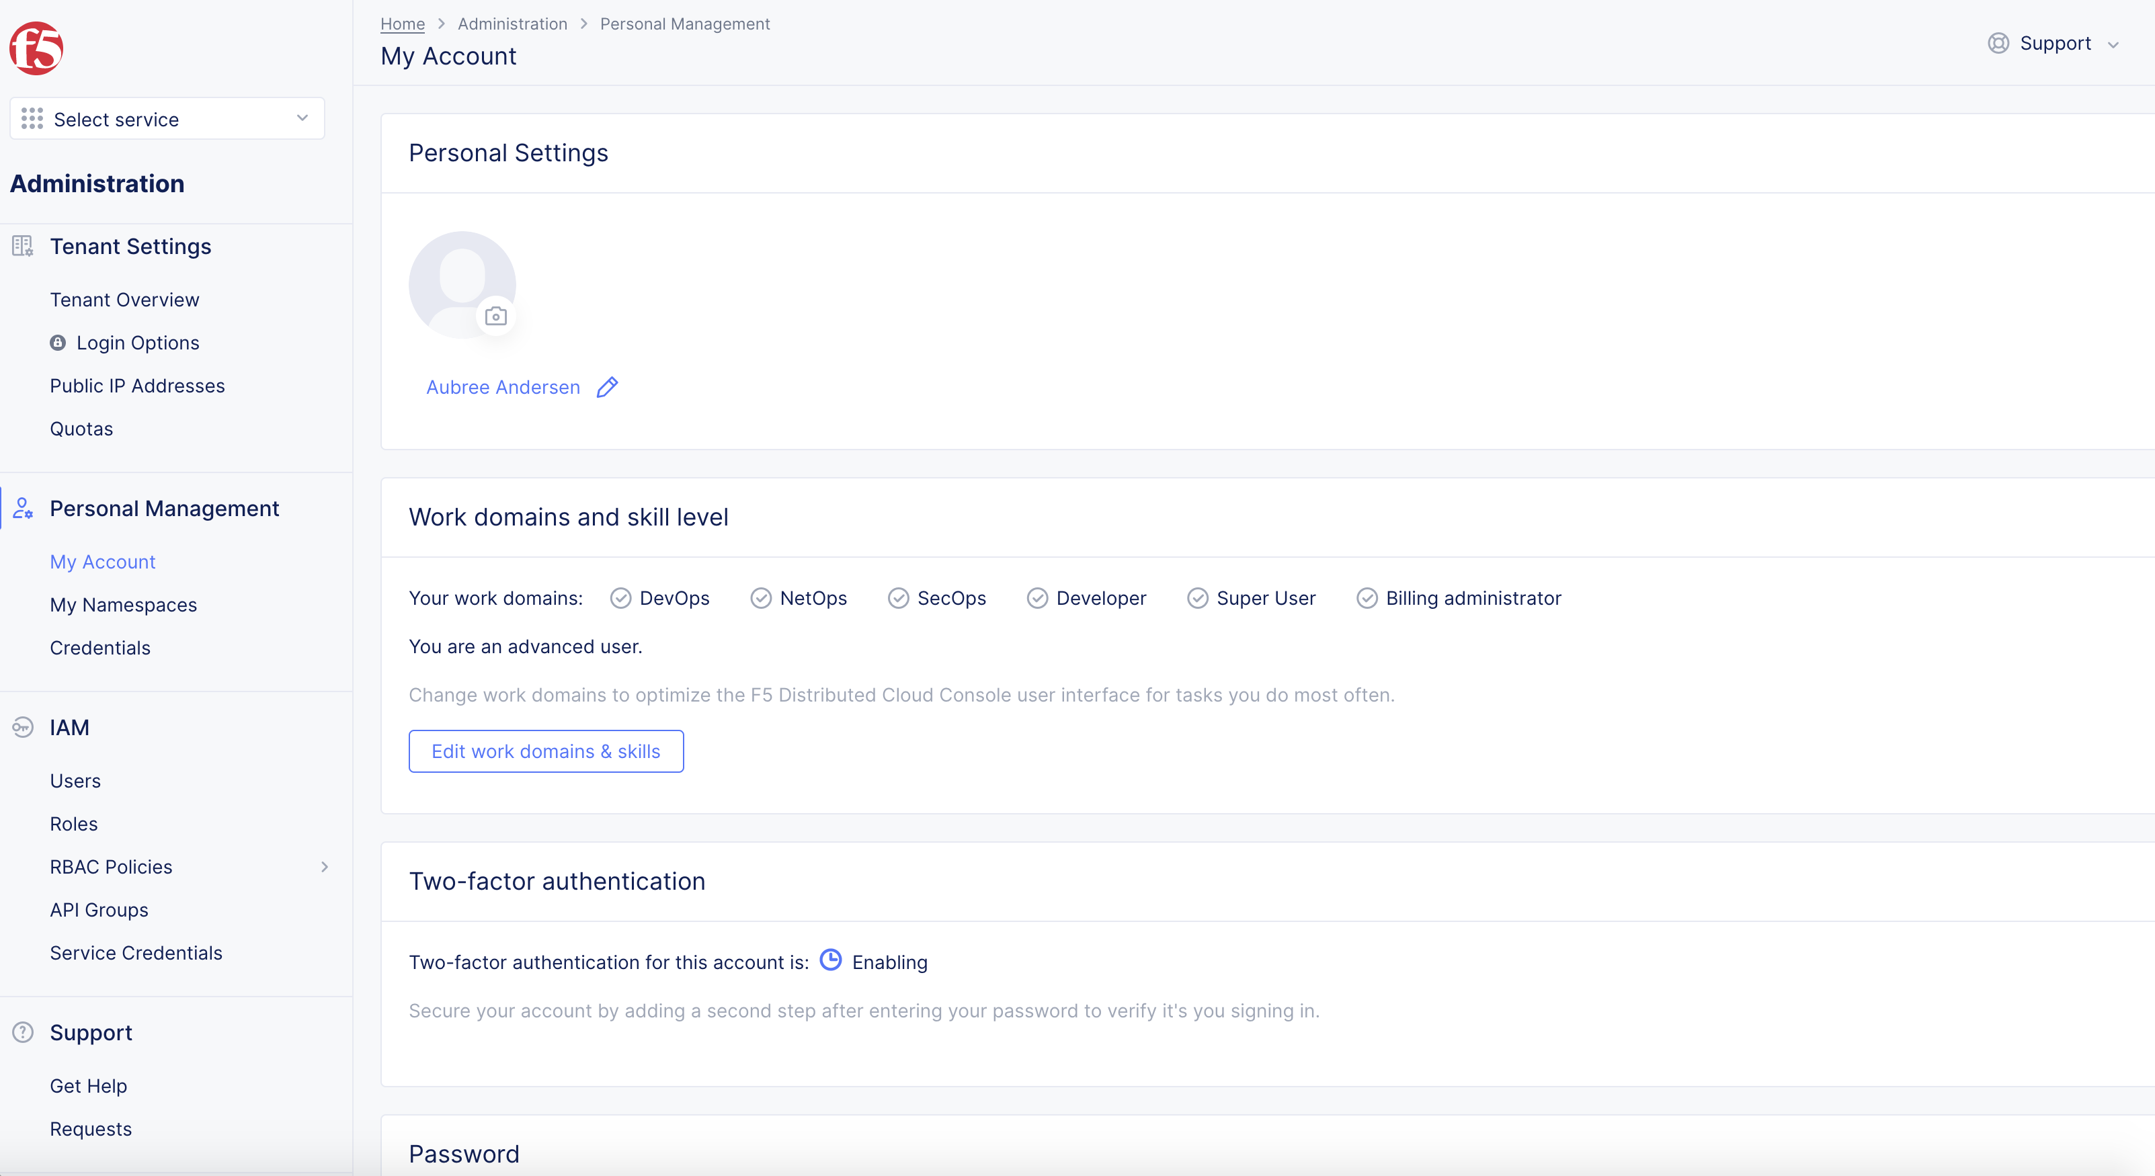This screenshot has height=1176, width=2155.
Task: Open the apps grid icon beside Select service
Action: point(31,118)
